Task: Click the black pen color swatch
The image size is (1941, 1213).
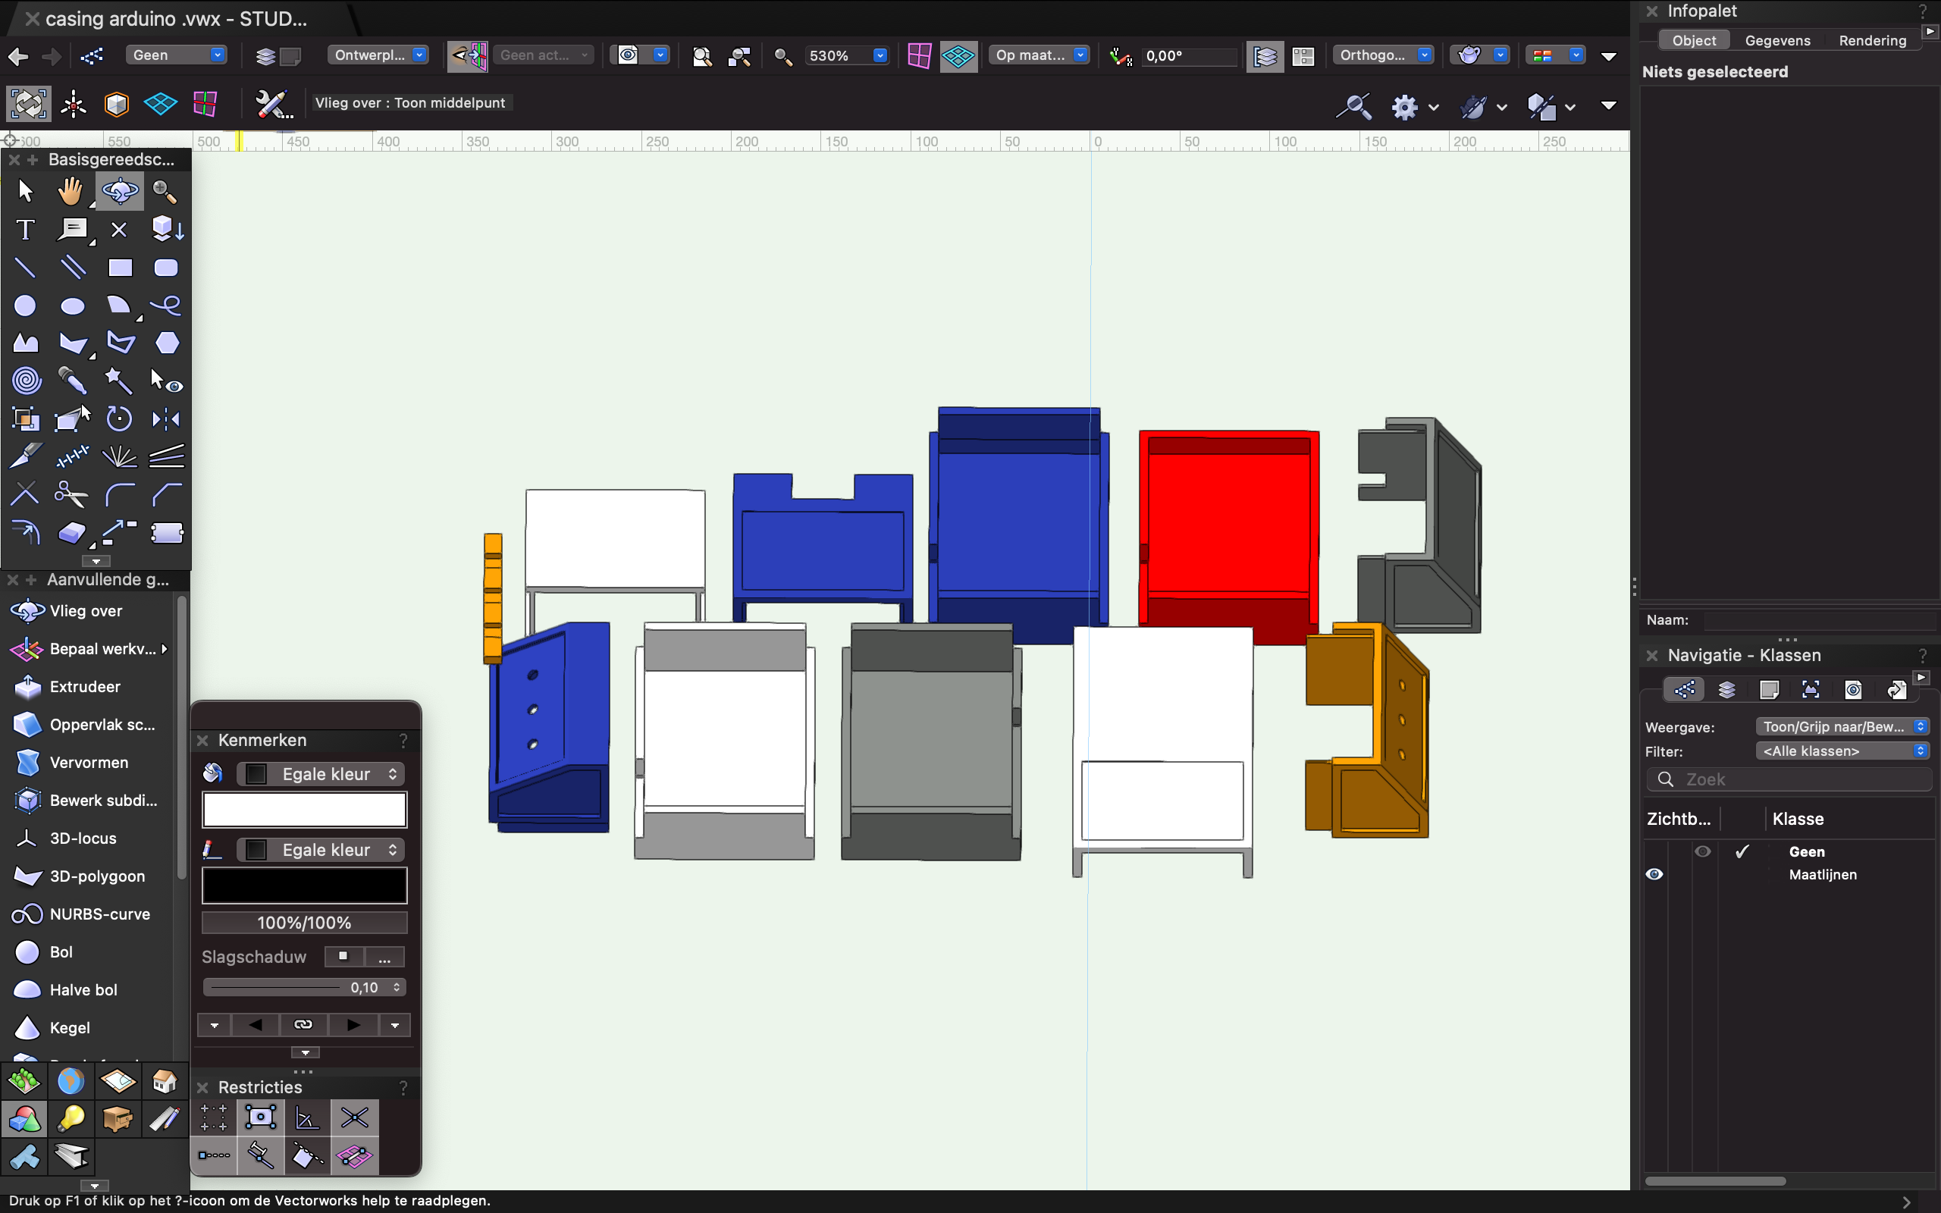Action: [305, 886]
